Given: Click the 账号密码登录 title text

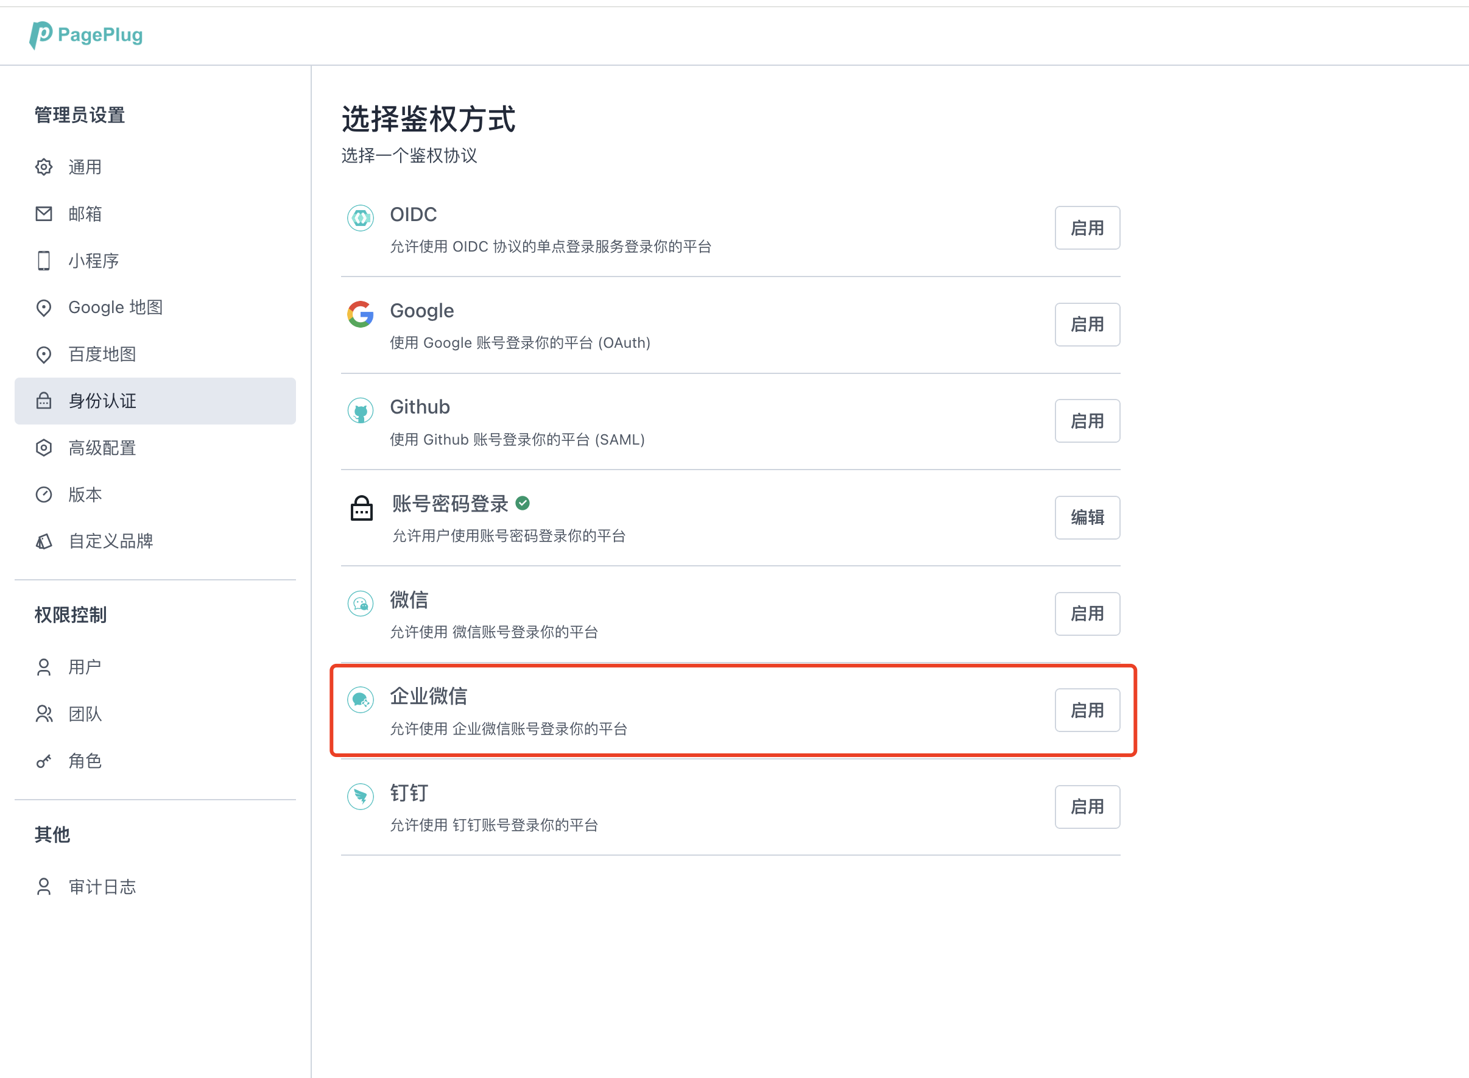Looking at the screenshot, I should pyautogui.click(x=449, y=504).
